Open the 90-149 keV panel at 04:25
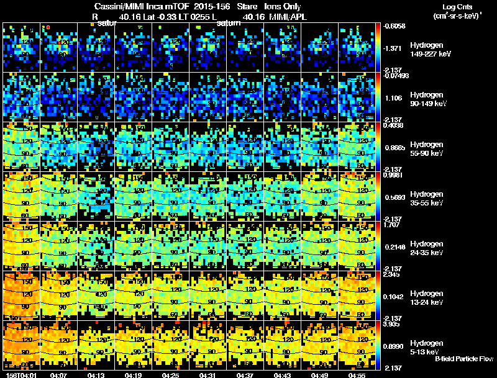Screen dimensions: 497x378 (x=170, y=97)
